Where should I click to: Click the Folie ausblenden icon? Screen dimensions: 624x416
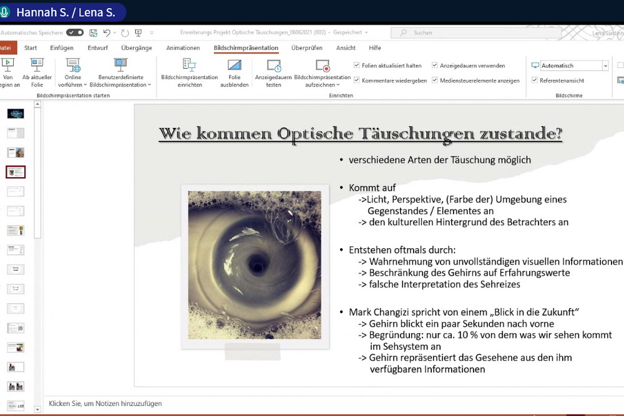(x=234, y=65)
